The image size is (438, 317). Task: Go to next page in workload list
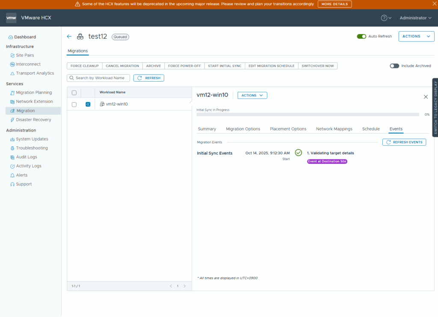(x=185, y=286)
